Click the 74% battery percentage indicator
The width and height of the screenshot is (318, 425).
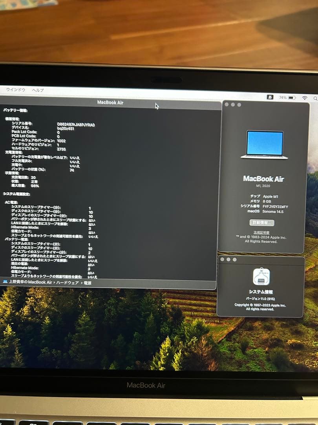tap(283, 98)
